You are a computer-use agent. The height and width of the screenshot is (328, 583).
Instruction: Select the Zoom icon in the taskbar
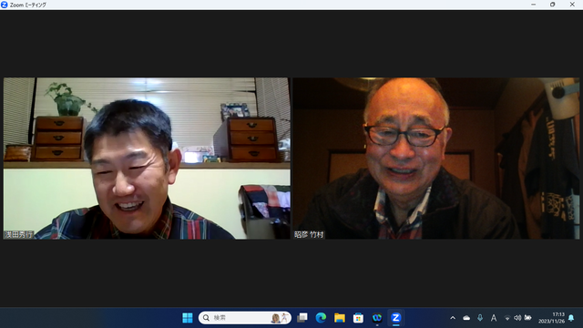(395, 318)
